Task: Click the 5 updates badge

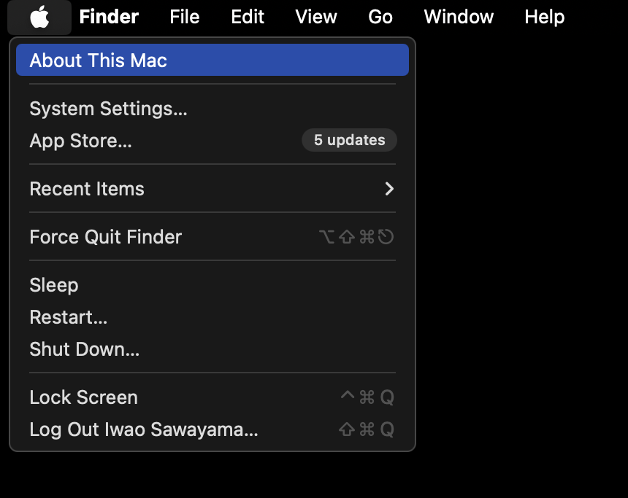Action: 349,141
